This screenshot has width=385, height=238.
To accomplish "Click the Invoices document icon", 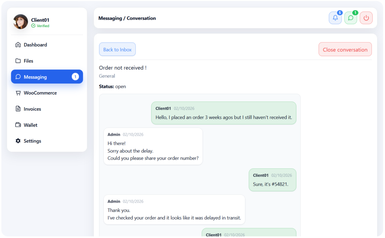I will tap(18, 109).
